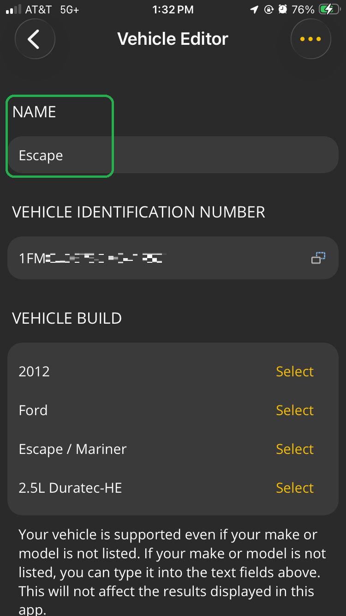Select the Escape / Mariner model

pyautogui.click(x=294, y=449)
